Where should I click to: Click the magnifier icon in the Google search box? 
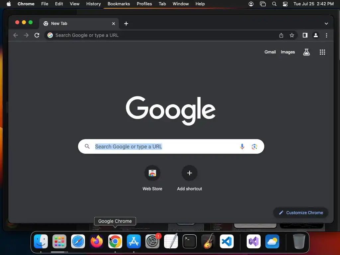click(x=87, y=146)
